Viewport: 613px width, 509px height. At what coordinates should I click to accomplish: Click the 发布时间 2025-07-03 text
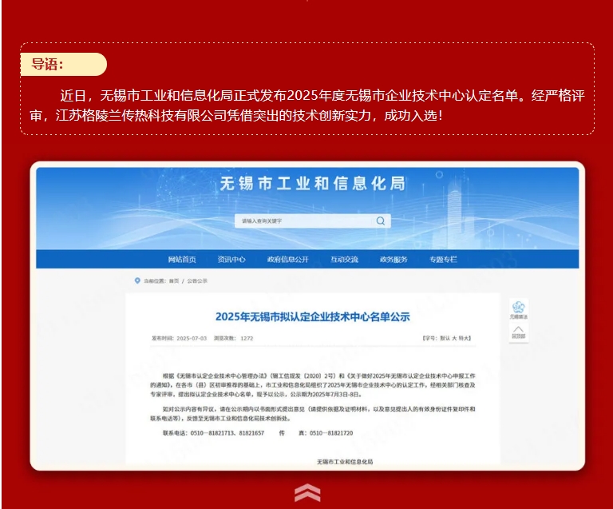pos(179,339)
